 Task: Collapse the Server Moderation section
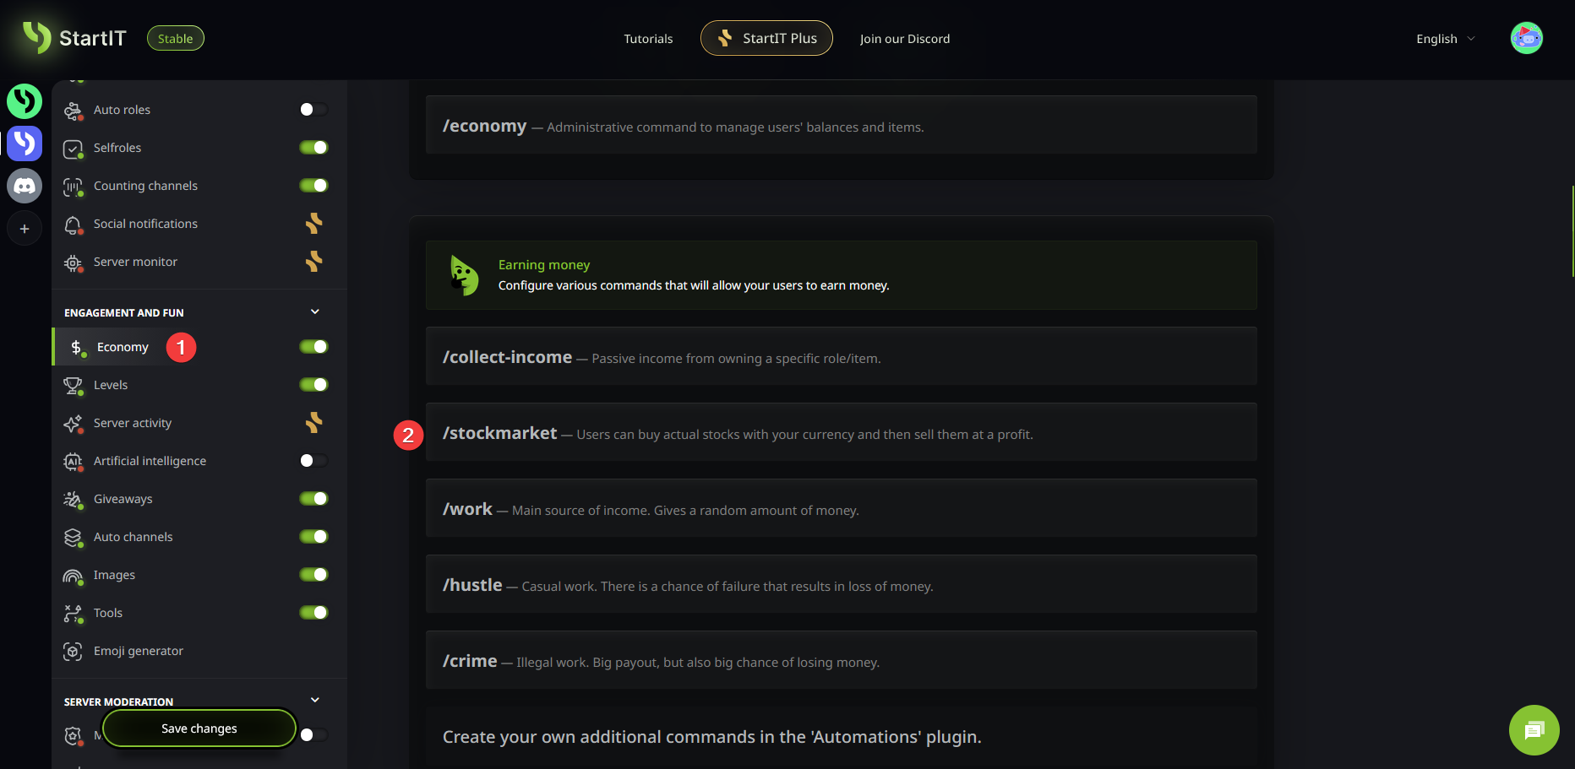[x=315, y=701]
